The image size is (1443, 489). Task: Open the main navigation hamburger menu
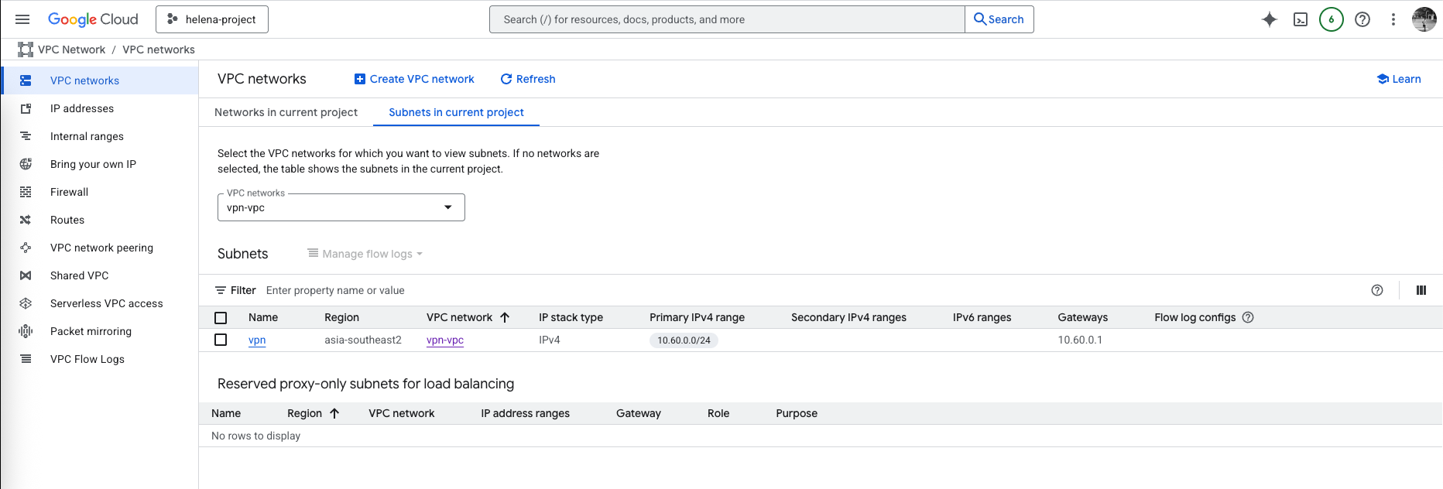[x=22, y=19]
